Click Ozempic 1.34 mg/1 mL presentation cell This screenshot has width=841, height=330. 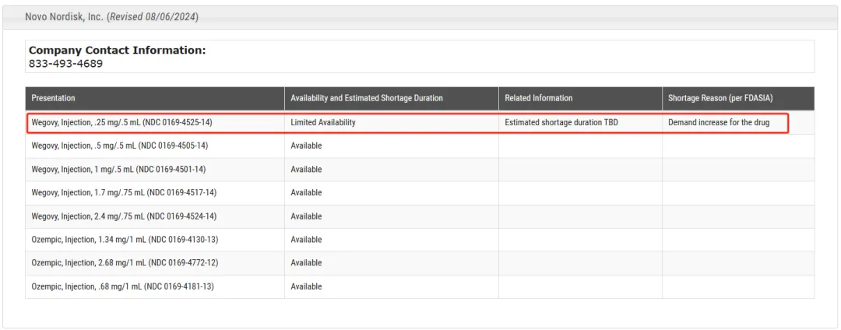pos(125,240)
